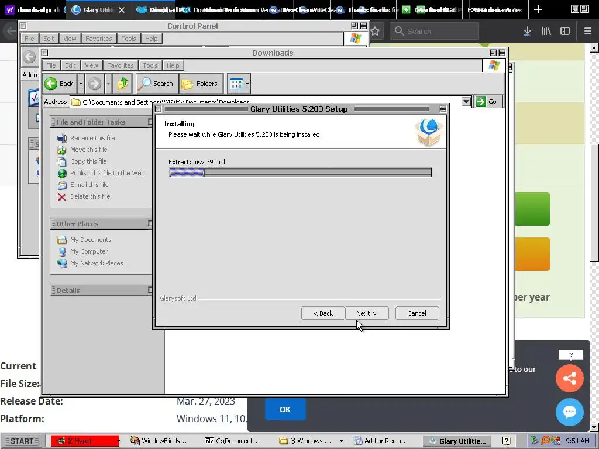Click Search in Downloads toolbar
Viewport: 599px width, 449px height.
tap(156, 84)
